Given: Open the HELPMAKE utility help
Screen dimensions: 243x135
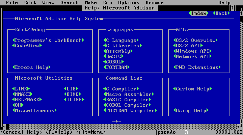Looking at the screenshot, I should 27,100.
